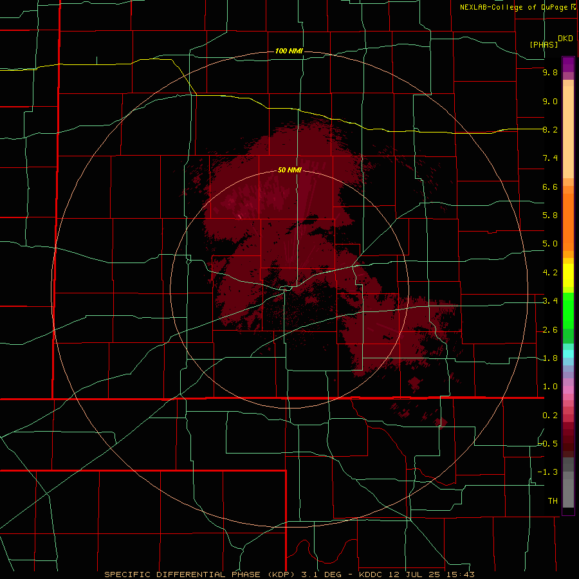Image resolution: width=579 pixels, height=579 pixels.
Task: Select the 9.8 value on the scale
Action: click(x=550, y=72)
